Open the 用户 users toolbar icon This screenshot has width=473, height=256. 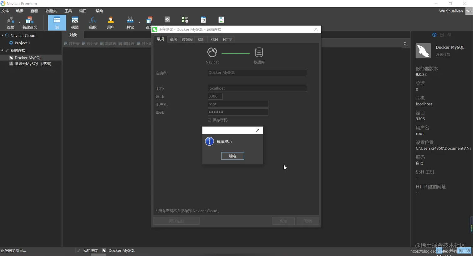(111, 23)
